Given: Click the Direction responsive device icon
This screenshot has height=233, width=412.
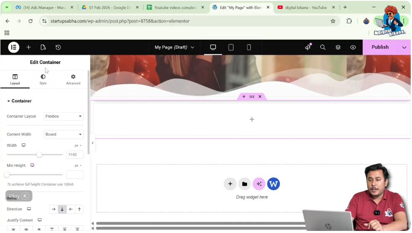Looking at the screenshot, I should coord(29,209).
